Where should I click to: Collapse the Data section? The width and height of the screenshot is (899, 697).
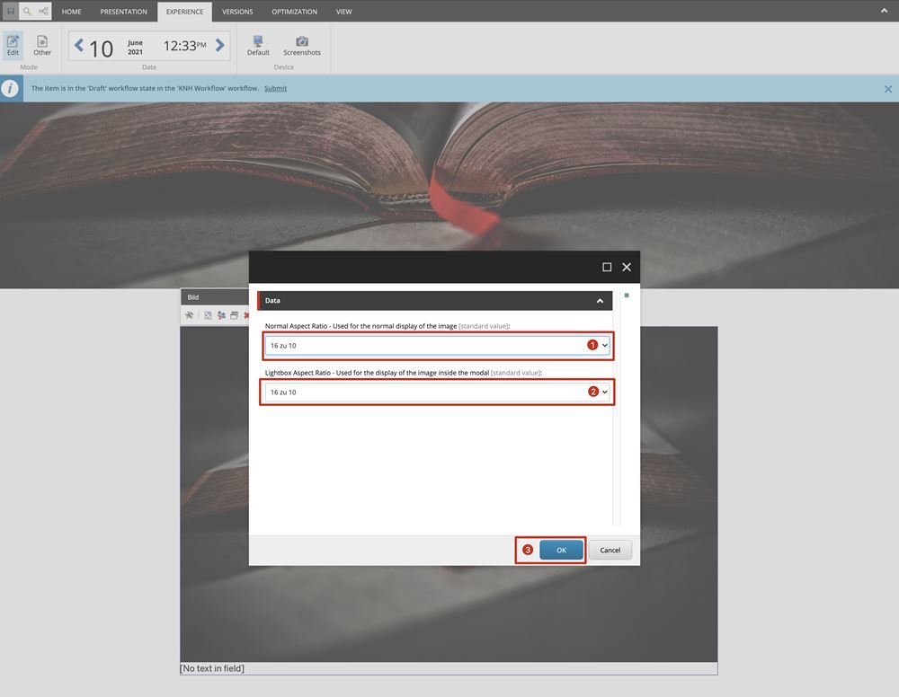click(600, 301)
